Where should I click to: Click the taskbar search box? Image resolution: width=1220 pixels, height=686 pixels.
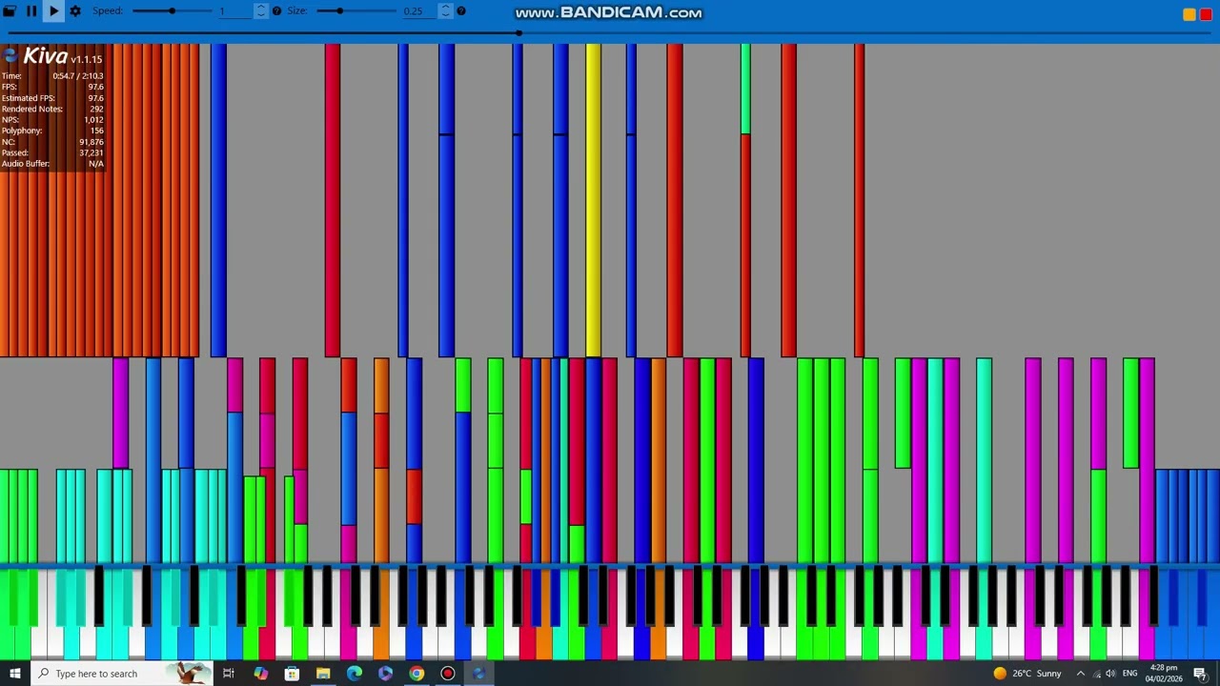click(122, 674)
